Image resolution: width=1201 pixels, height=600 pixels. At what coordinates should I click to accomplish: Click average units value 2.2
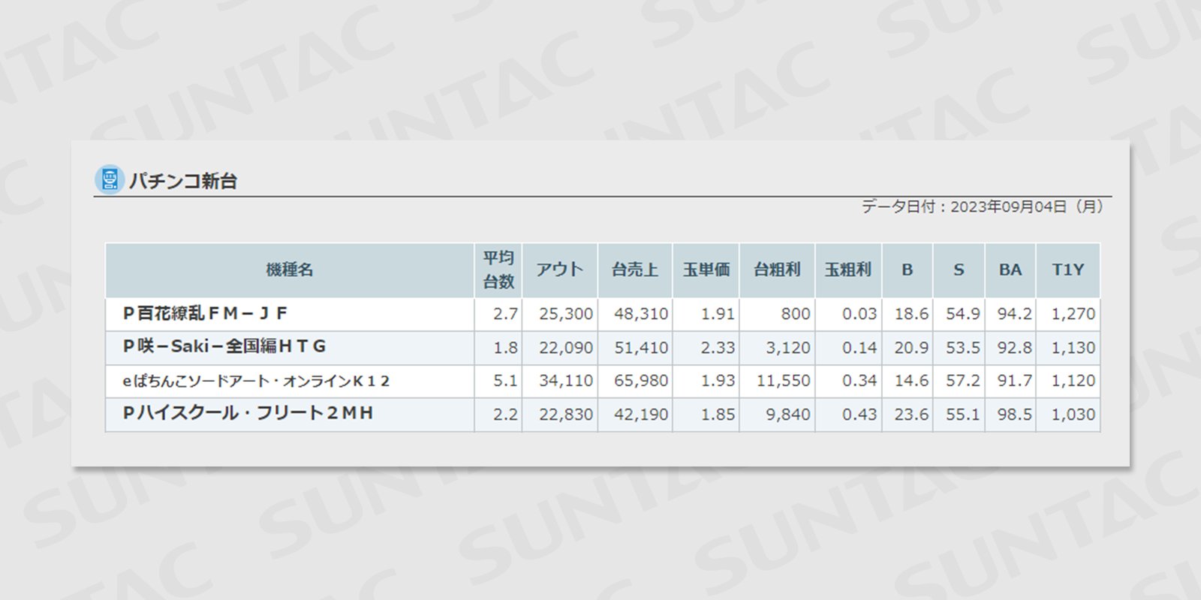pos(505,415)
